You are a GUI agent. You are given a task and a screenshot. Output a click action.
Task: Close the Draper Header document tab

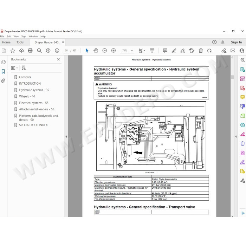(x=63, y=42)
